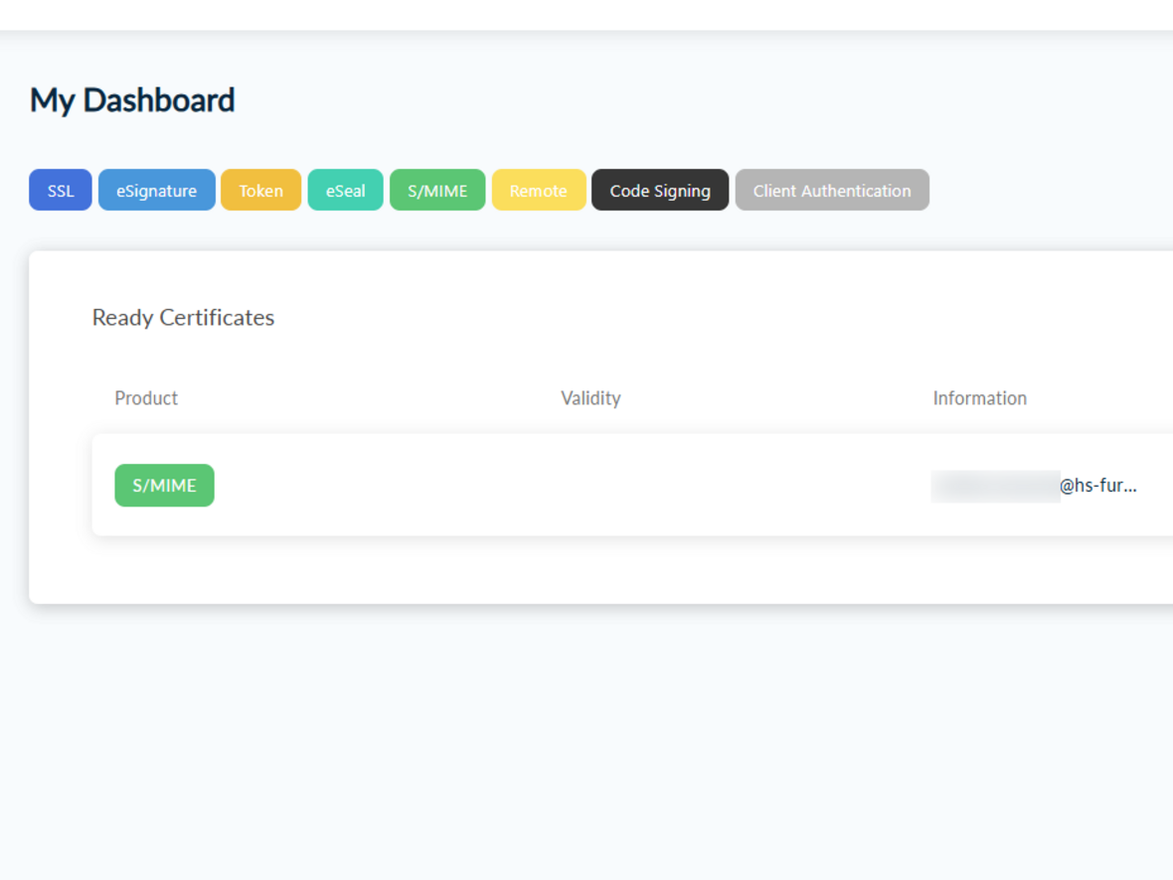
Task: Click the yellow Token category button
Action: click(x=260, y=191)
